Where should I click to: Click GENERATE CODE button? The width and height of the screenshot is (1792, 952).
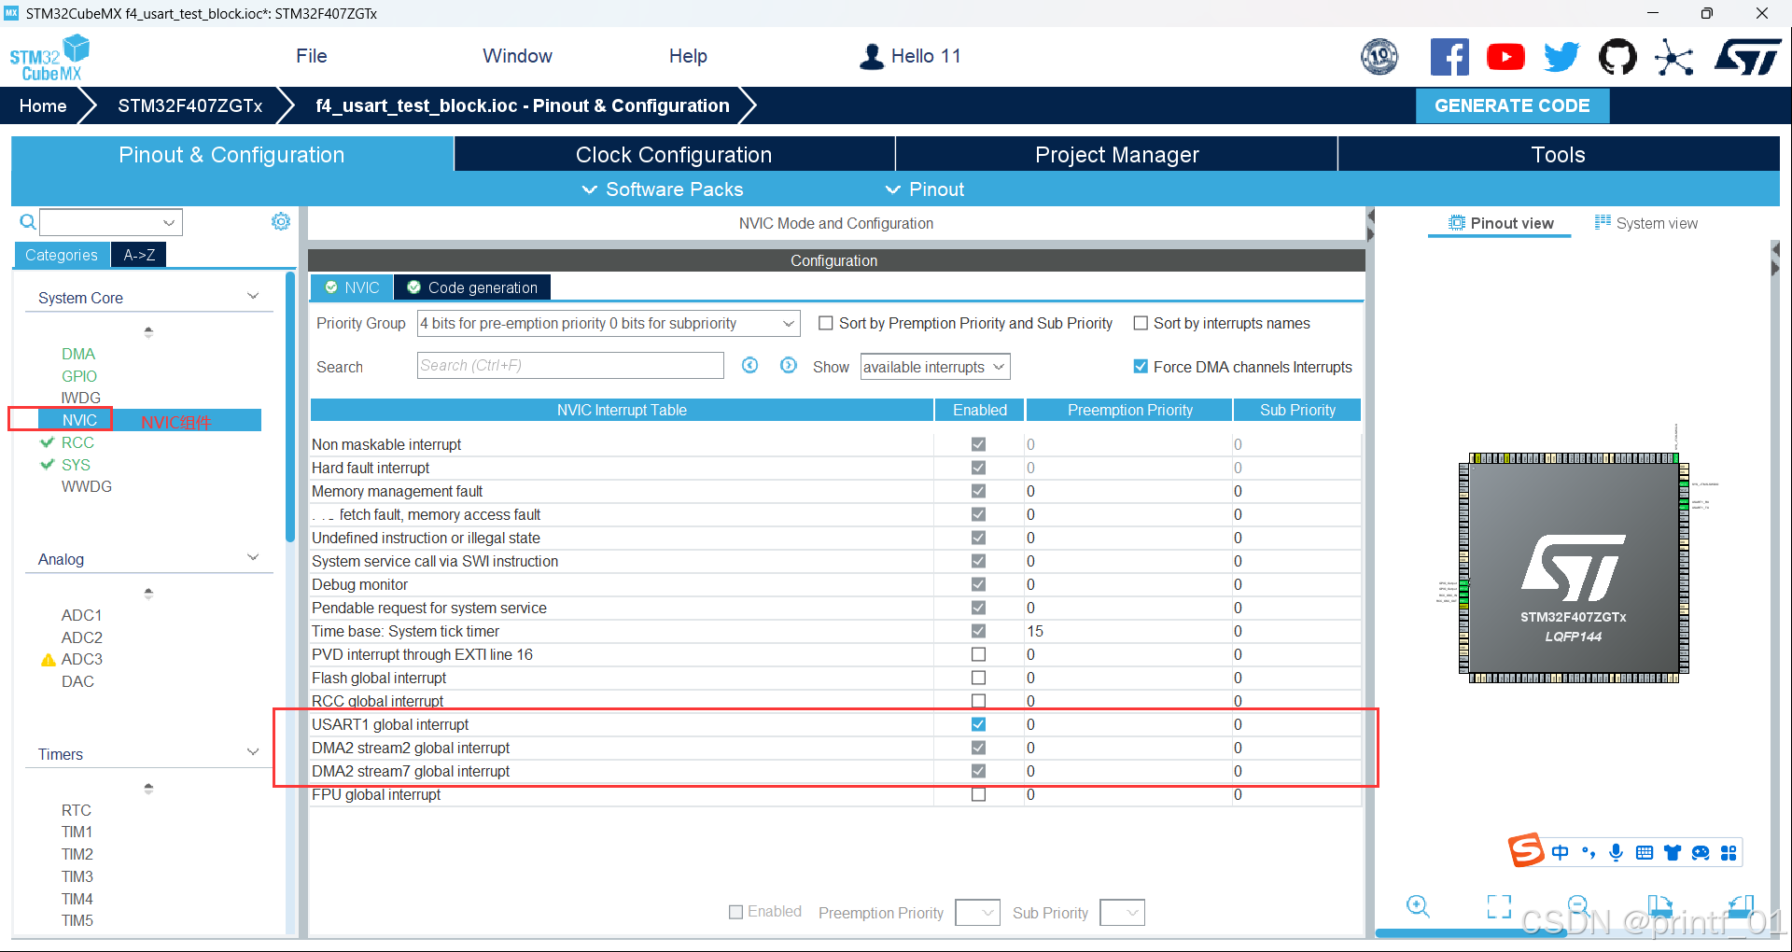point(1512,105)
